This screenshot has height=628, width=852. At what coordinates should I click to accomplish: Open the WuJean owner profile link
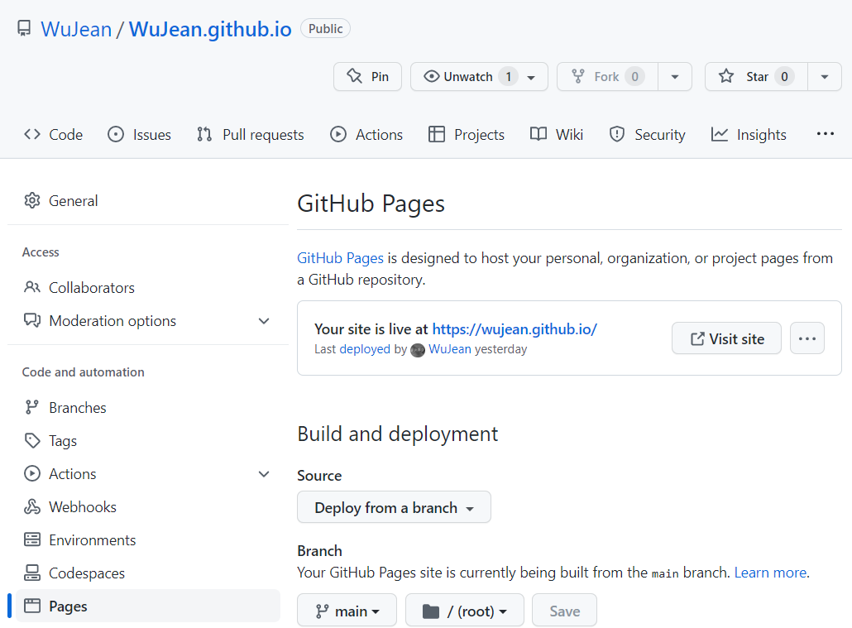76,29
